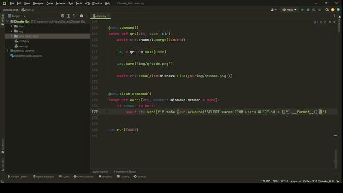Open the File menu

pos(12,3)
